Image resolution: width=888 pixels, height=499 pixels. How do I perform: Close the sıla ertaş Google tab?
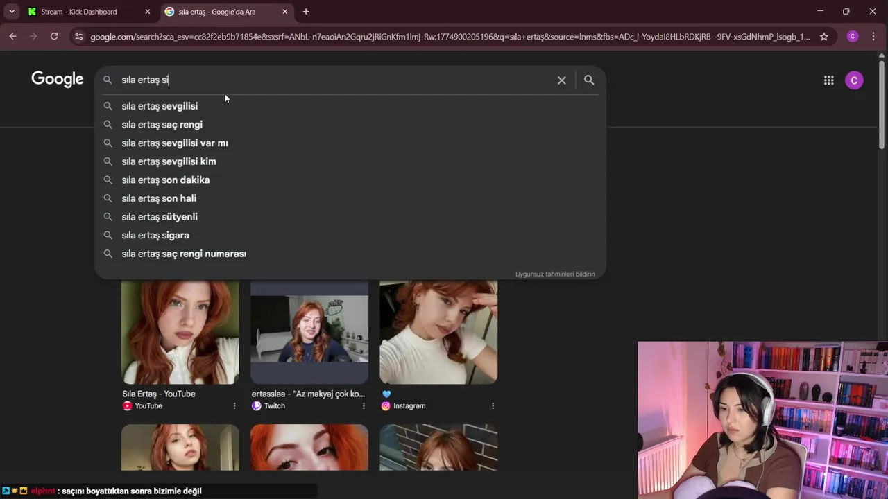[284, 12]
